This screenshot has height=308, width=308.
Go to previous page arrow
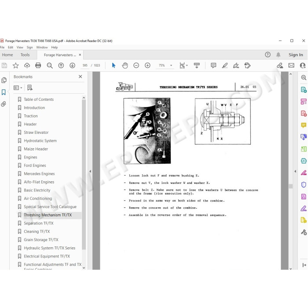point(61,66)
